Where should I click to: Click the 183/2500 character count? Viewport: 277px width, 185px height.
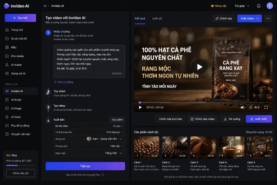(117, 73)
